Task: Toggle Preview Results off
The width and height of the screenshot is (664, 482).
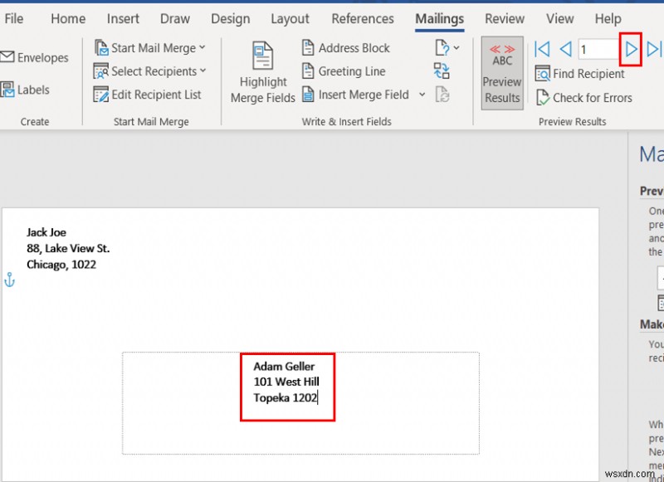Action: click(x=501, y=73)
